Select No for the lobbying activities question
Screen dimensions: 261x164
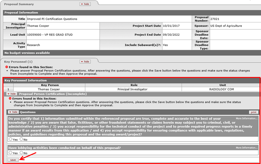point(21,152)
